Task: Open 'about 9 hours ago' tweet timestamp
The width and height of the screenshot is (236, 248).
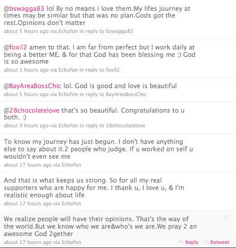Action: pos(26,126)
